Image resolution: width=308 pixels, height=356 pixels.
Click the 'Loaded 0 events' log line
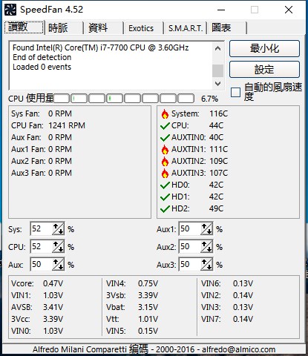42,67
